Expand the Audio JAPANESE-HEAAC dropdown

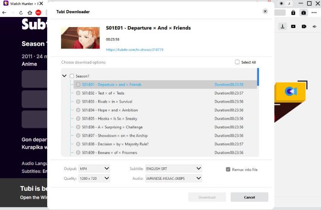[173, 178]
